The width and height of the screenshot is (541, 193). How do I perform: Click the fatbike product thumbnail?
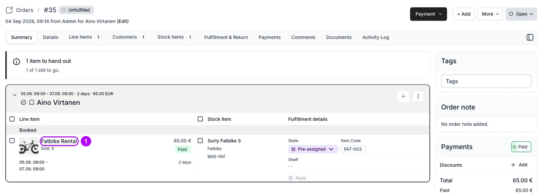pos(29,147)
